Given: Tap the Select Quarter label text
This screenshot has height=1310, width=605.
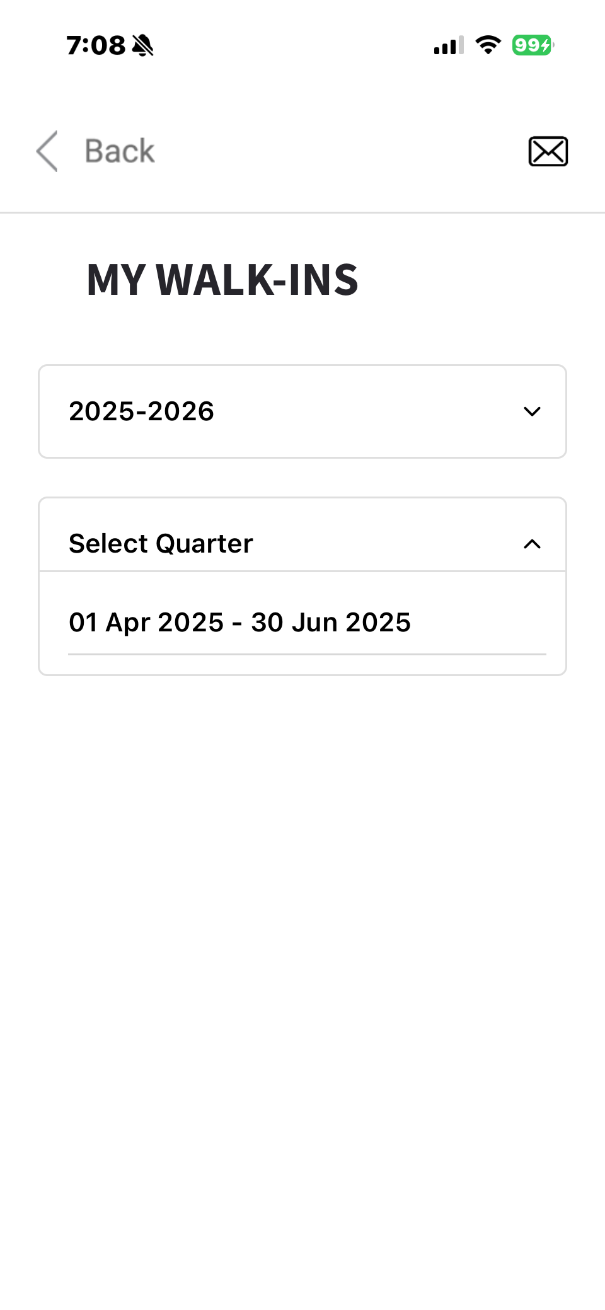Looking at the screenshot, I should (161, 544).
